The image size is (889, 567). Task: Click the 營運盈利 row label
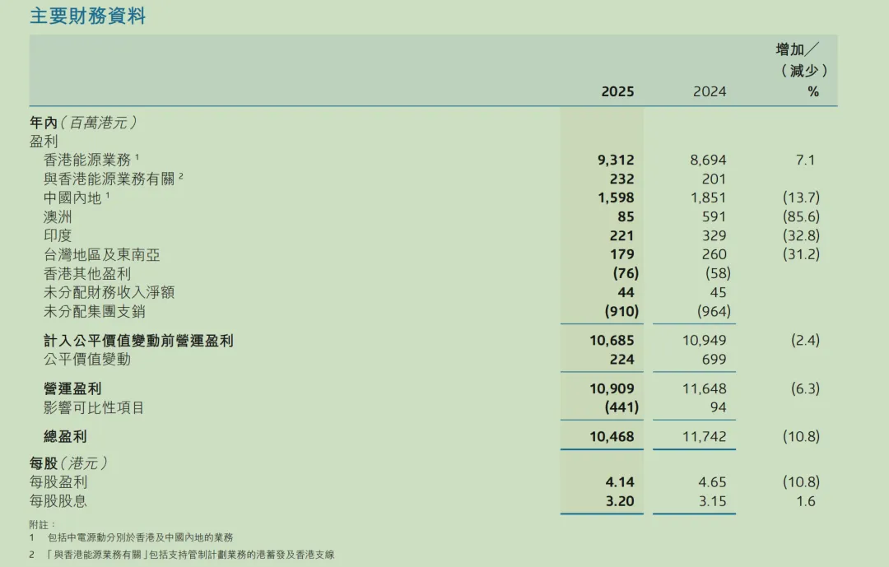pos(72,389)
